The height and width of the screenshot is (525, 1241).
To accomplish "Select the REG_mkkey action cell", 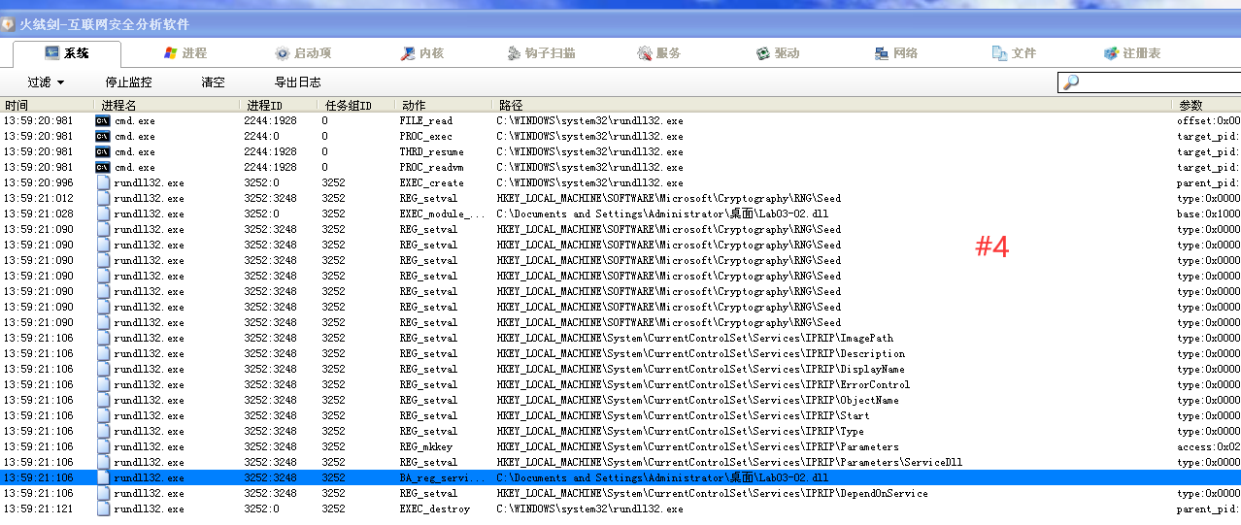I will pyautogui.click(x=426, y=447).
